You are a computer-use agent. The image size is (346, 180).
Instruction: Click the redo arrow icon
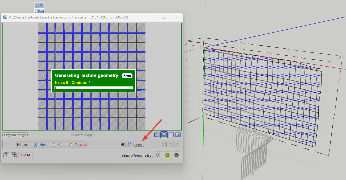tap(177, 144)
